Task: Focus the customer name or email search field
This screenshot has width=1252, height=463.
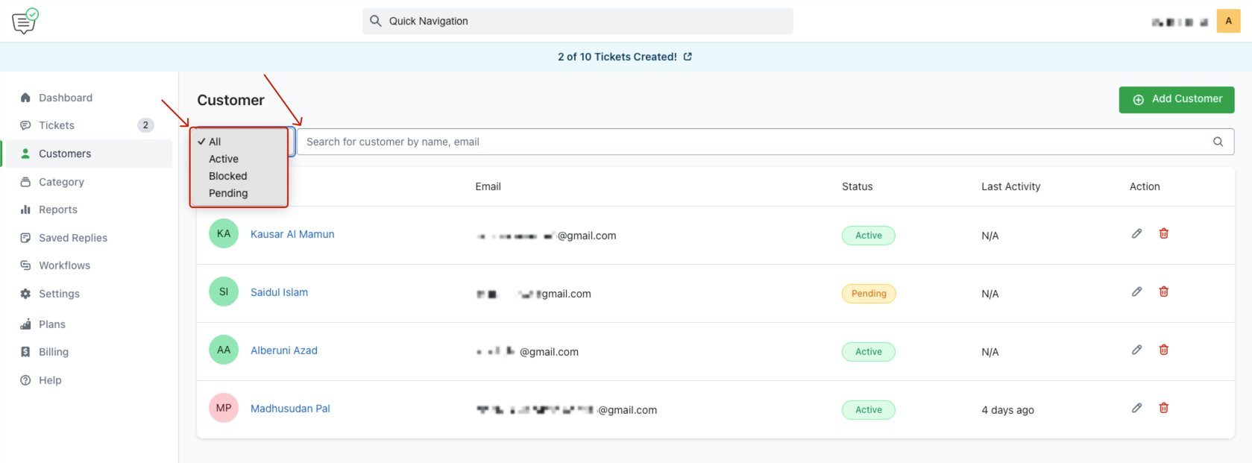Action: (746, 142)
